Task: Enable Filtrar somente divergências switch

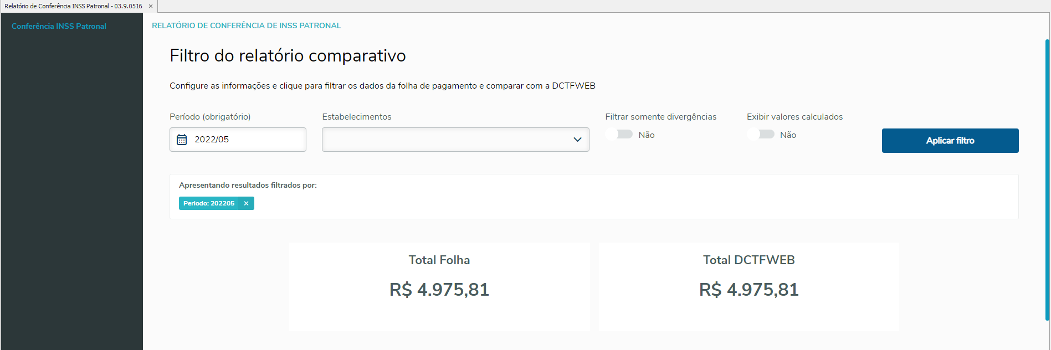Action: (x=620, y=135)
